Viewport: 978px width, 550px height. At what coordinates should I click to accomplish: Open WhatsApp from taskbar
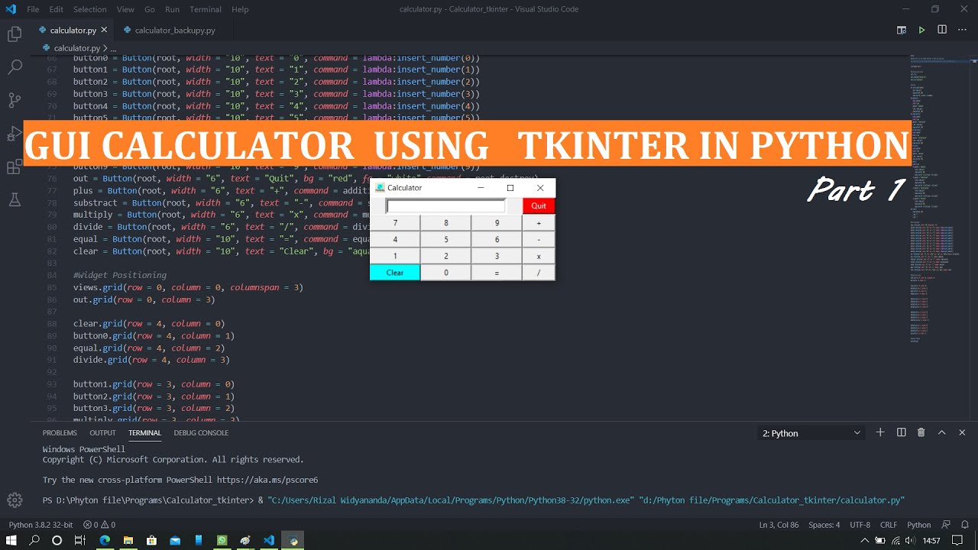pos(222,540)
